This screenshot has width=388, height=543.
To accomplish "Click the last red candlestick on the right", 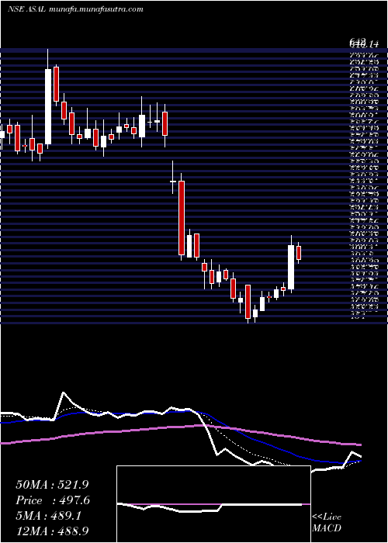I will pyautogui.click(x=299, y=253).
